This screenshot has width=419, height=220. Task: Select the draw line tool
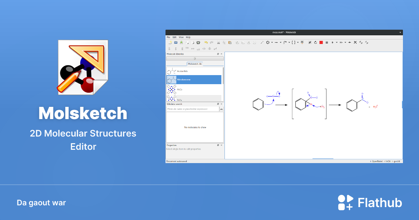click(262, 42)
